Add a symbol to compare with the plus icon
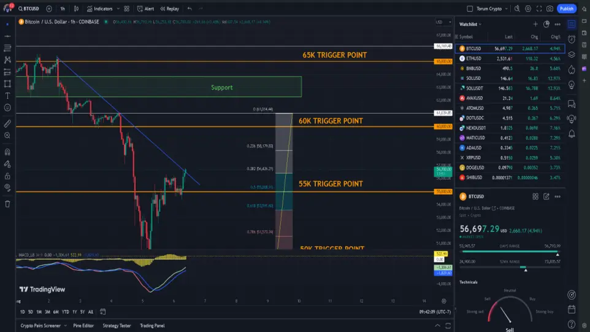The height and width of the screenshot is (332, 590). [49, 9]
